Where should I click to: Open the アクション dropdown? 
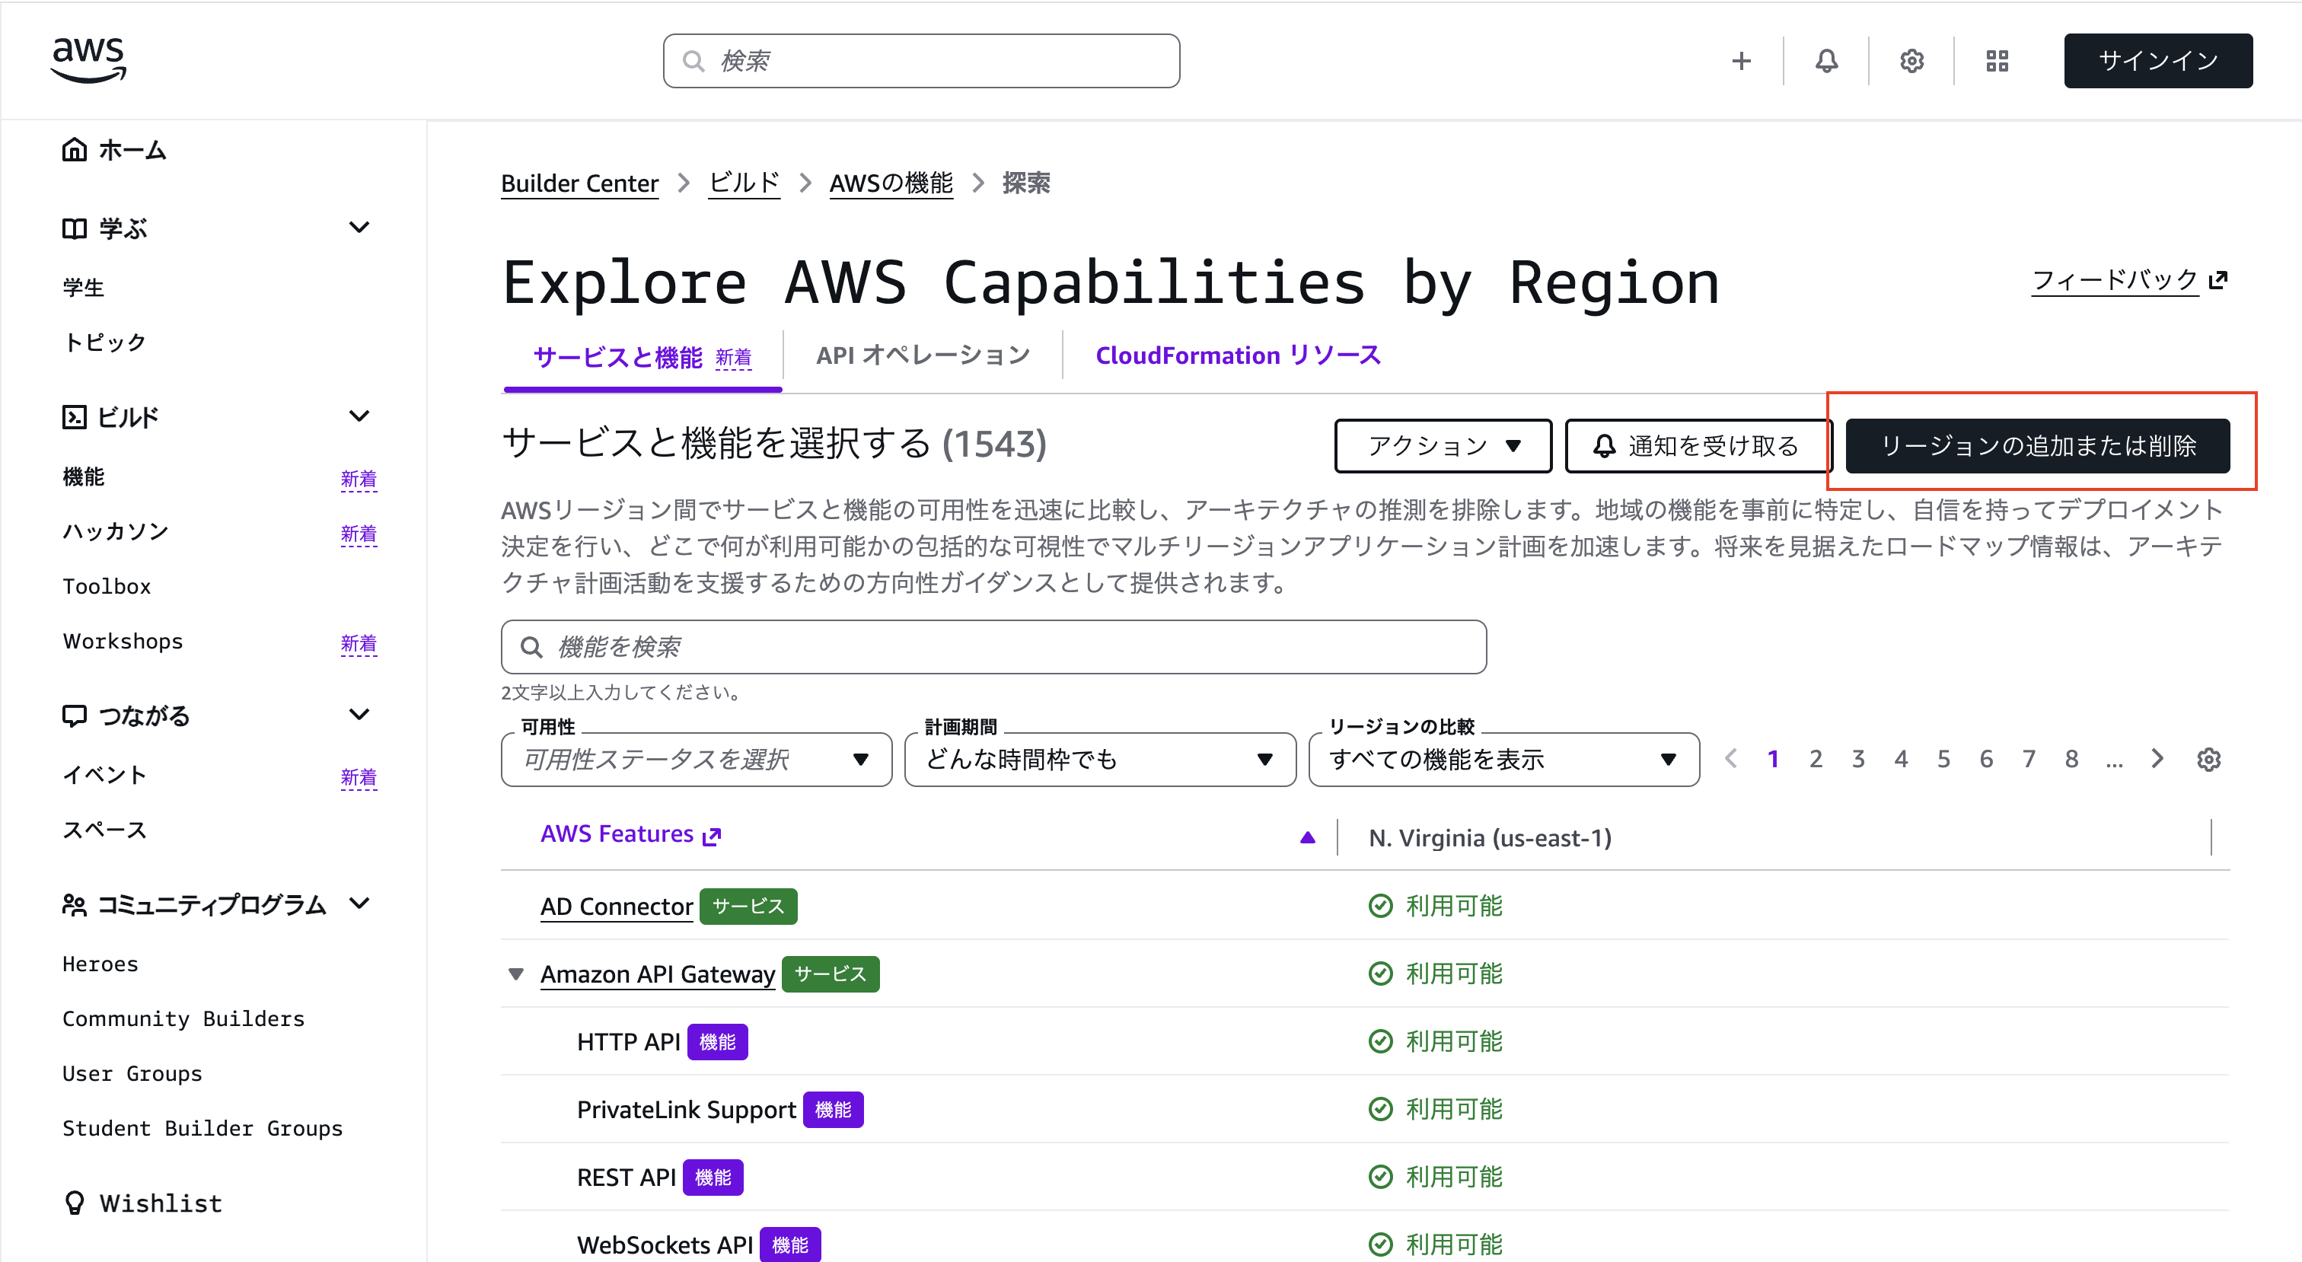point(1443,445)
